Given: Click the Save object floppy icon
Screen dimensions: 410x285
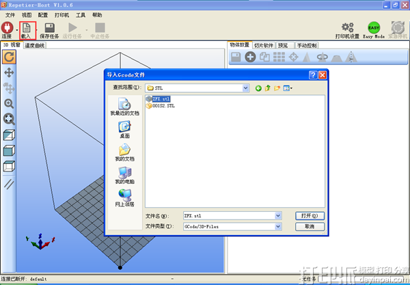Looking at the screenshot, I should pyautogui.click(x=236, y=57).
